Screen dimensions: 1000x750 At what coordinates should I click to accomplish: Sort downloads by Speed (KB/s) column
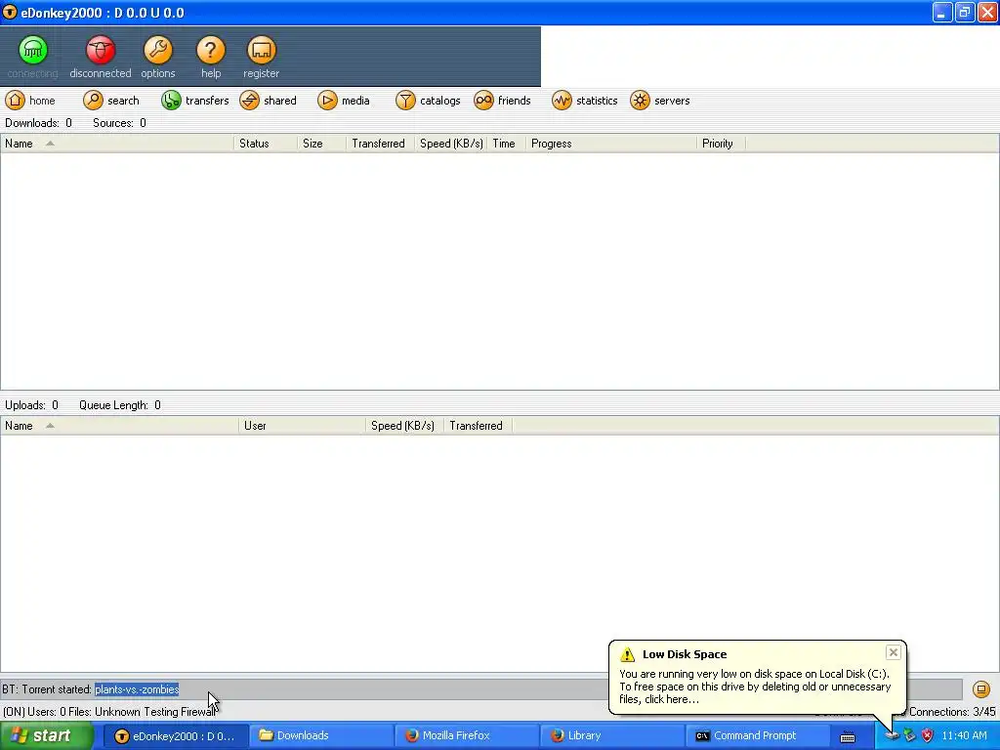point(451,144)
